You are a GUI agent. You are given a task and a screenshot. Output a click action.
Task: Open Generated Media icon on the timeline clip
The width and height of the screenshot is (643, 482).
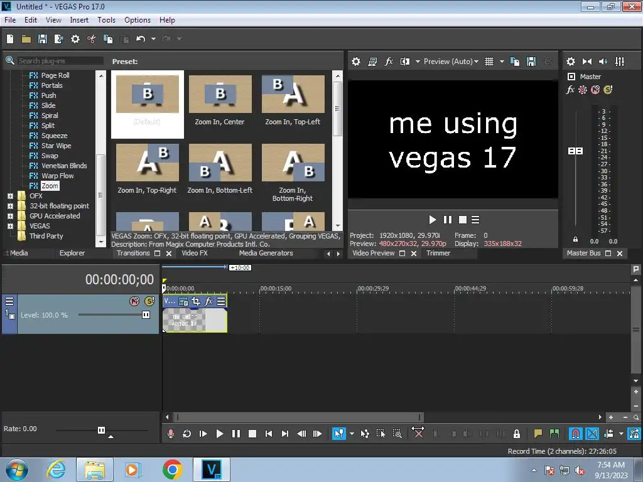tap(183, 301)
